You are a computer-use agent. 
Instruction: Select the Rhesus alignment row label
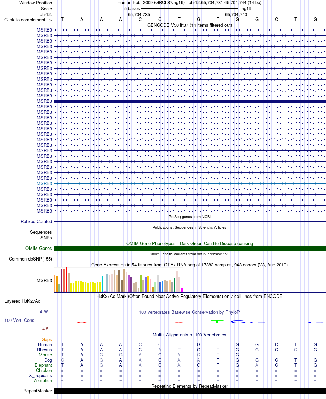pos(45,350)
